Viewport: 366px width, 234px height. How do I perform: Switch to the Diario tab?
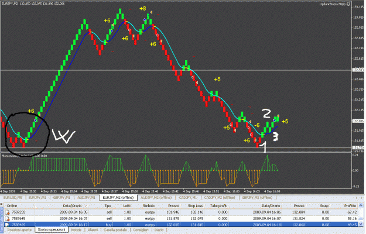(x=159, y=230)
